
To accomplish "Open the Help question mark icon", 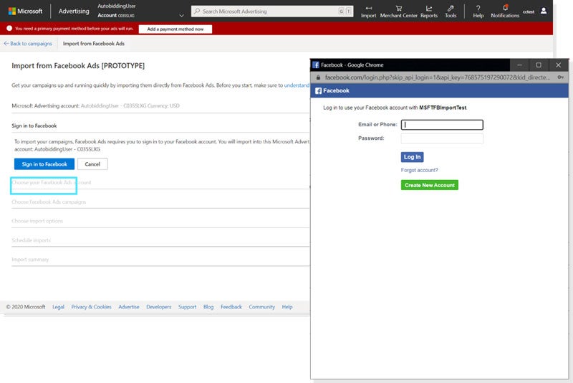I will (478, 8).
